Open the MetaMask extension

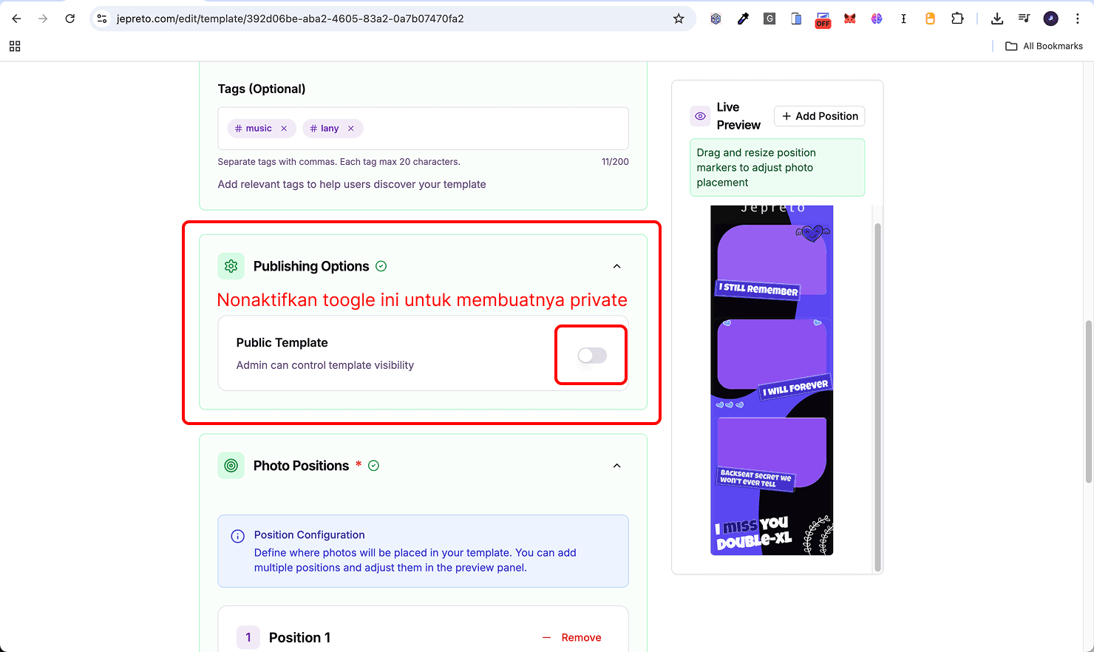click(849, 18)
